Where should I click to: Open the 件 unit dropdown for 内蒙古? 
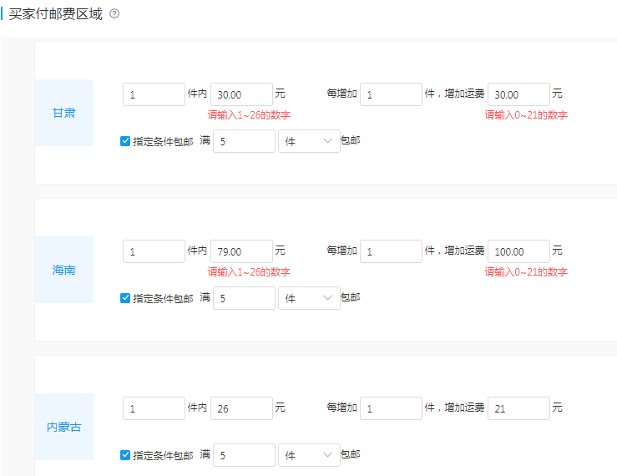[x=309, y=455]
